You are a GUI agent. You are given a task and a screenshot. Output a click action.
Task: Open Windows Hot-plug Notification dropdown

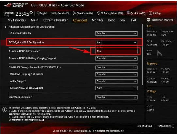coord(117,74)
